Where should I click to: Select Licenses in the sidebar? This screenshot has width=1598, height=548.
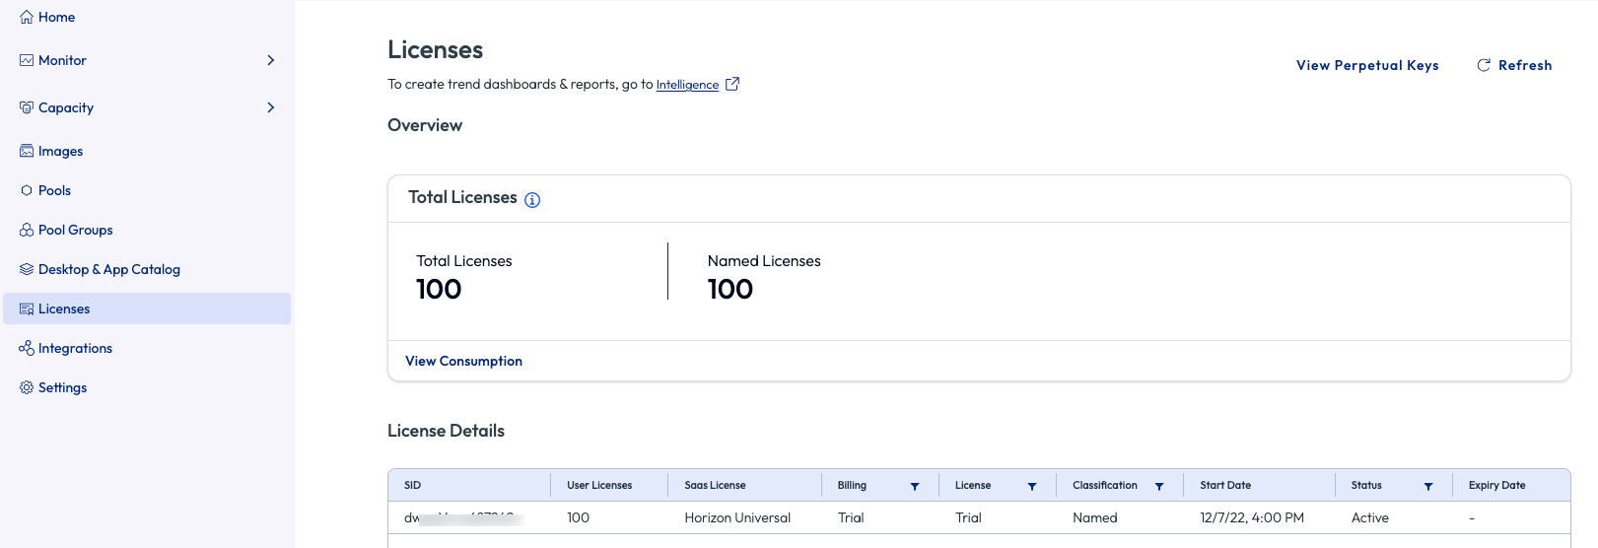(x=64, y=309)
